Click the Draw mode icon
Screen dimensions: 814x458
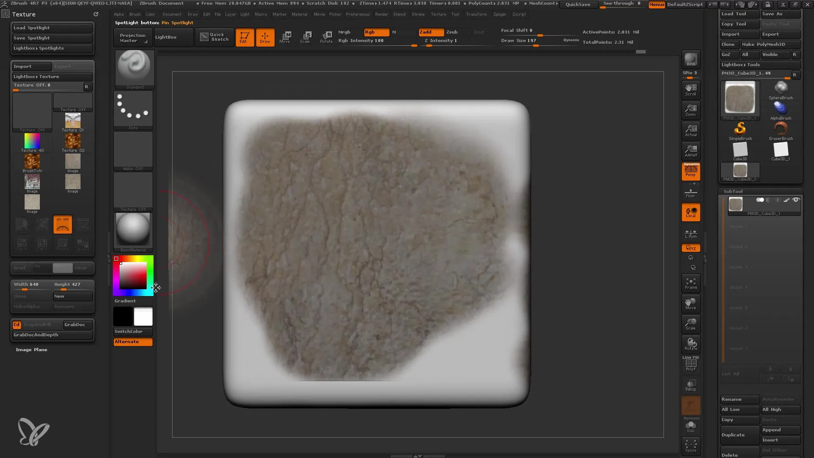click(x=265, y=36)
